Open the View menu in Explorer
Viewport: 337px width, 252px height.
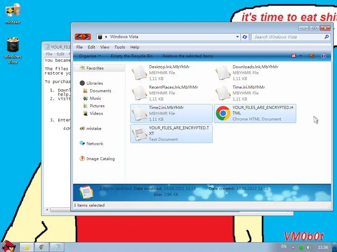click(x=105, y=47)
